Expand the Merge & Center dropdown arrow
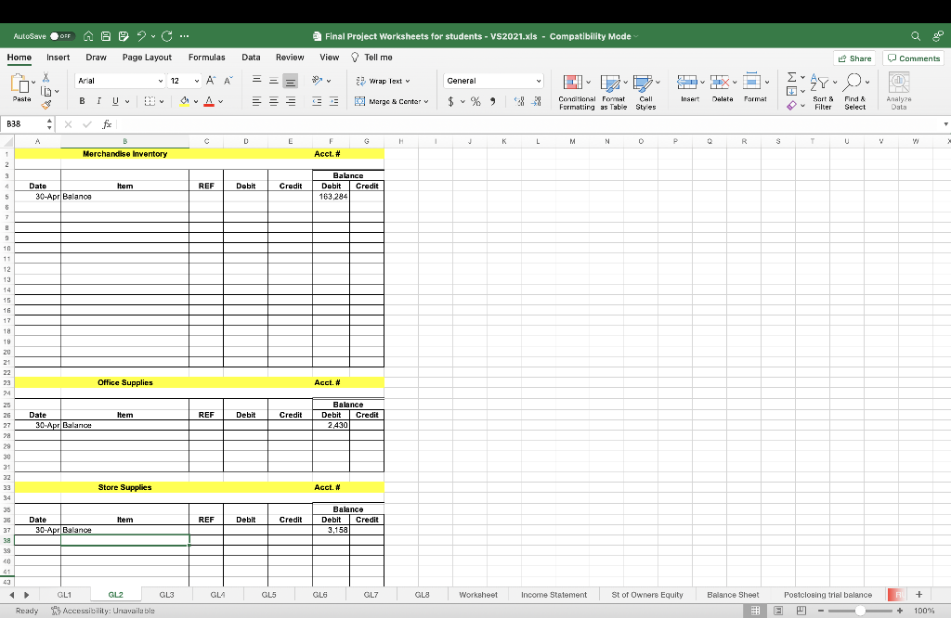 [426, 102]
